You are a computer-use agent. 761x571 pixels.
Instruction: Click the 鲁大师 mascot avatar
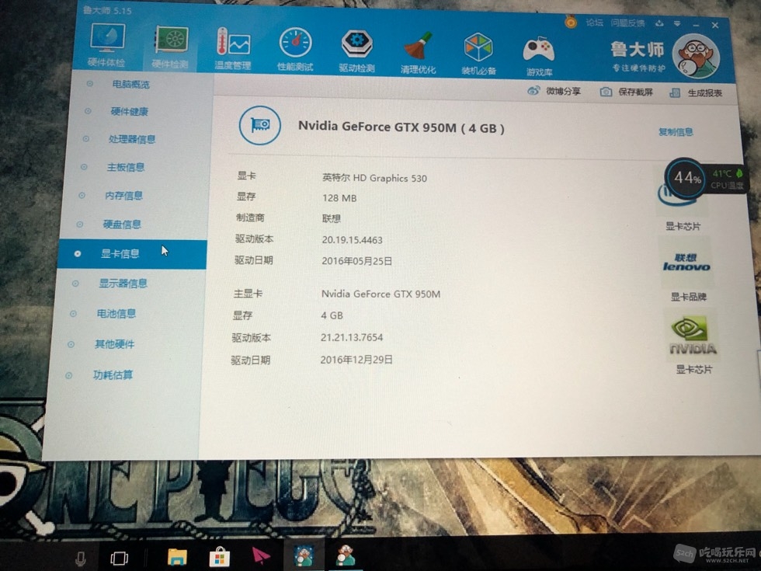[x=696, y=55]
